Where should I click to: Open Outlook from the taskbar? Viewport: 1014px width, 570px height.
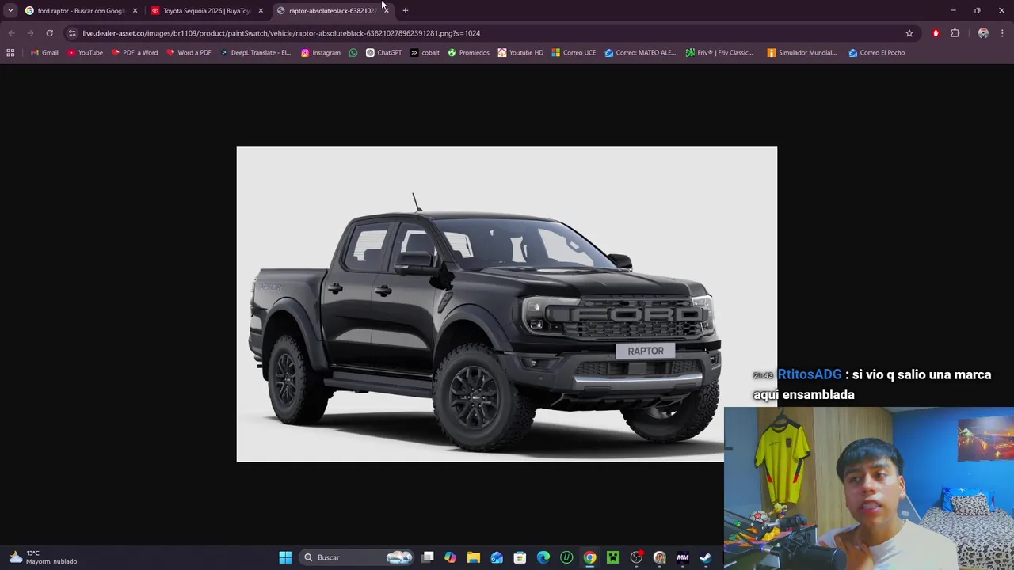coord(497,557)
